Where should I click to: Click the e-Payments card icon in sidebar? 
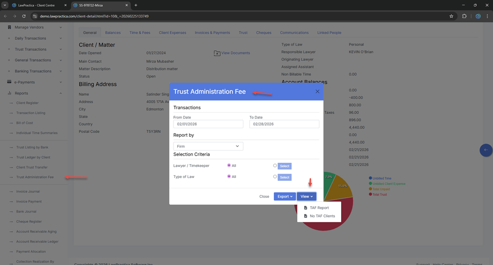pos(9,82)
